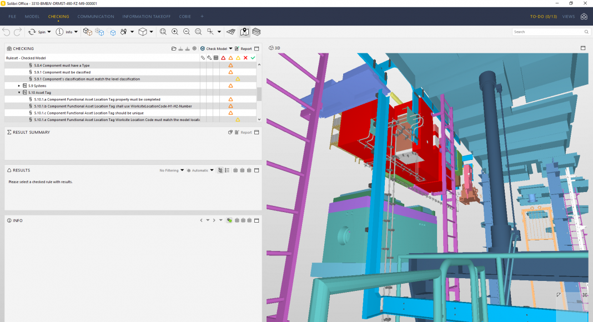Image resolution: width=593 pixels, height=322 pixels.
Task: Open ruleset folder icon in Checking panel
Action: (x=174, y=49)
